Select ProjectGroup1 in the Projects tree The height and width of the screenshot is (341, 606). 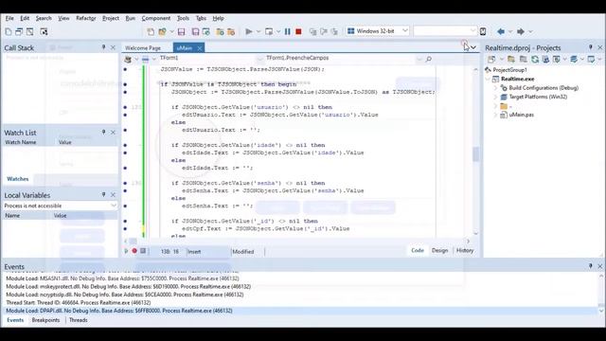click(509, 70)
